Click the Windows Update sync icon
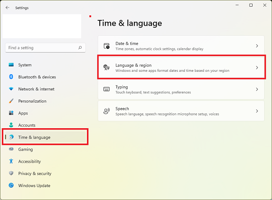Screen dimensions: 272x200 (11, 185)
